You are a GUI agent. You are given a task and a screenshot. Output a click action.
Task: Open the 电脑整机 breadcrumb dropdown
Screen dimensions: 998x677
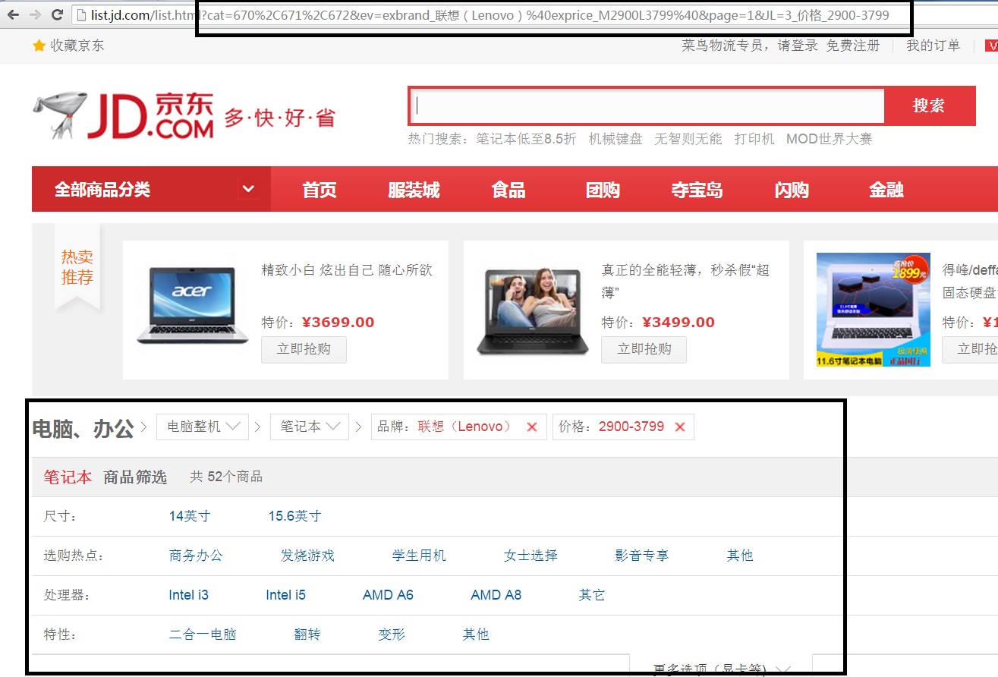coord(202,427)
